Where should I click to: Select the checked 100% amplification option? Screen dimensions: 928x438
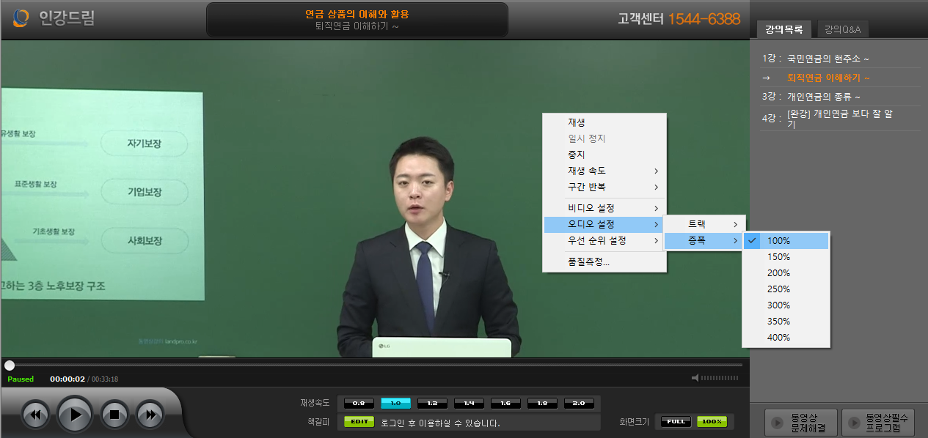pos(786,241)
